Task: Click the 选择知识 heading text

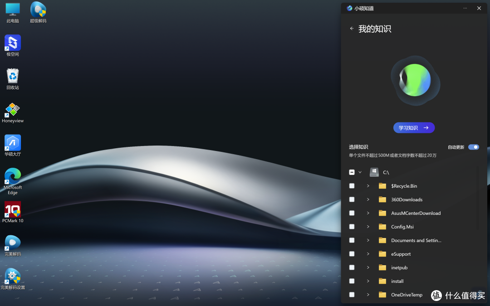Action: (358, 147)
